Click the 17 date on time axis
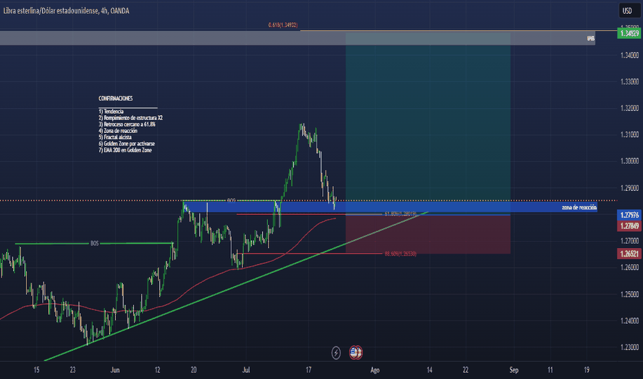Viewport: 643px width, 379px height. [308, 370]
